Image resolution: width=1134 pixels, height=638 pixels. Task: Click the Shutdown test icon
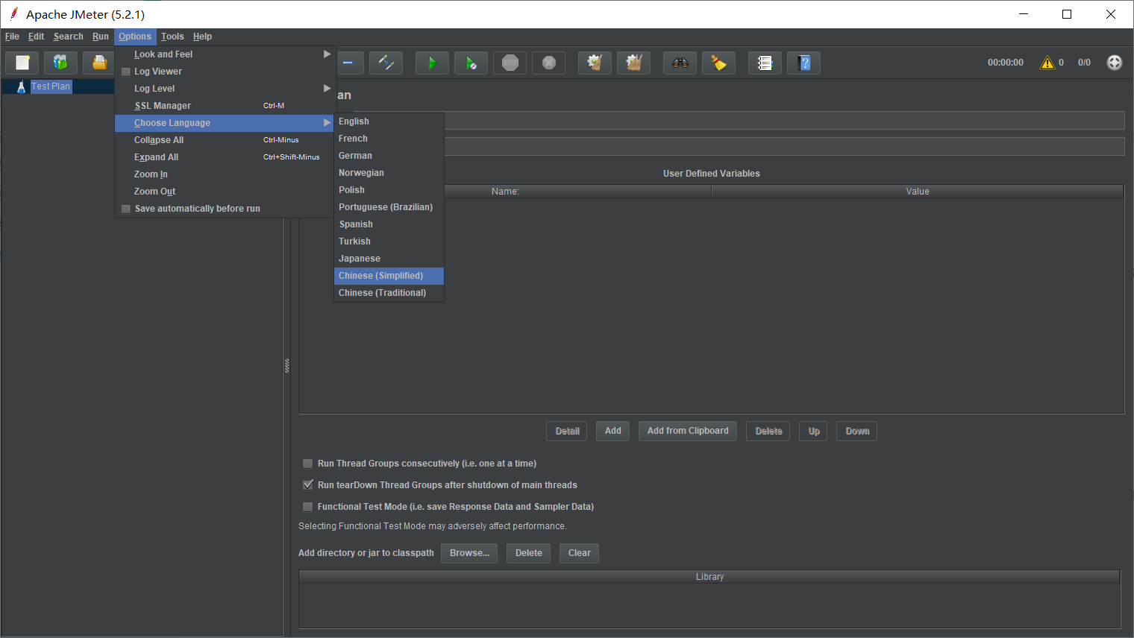(x=549, y=63)
